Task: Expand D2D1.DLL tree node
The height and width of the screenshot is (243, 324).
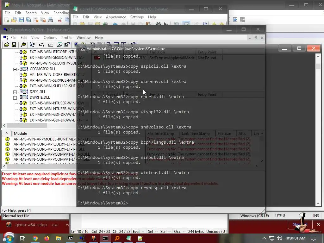Action: (15, 92)
